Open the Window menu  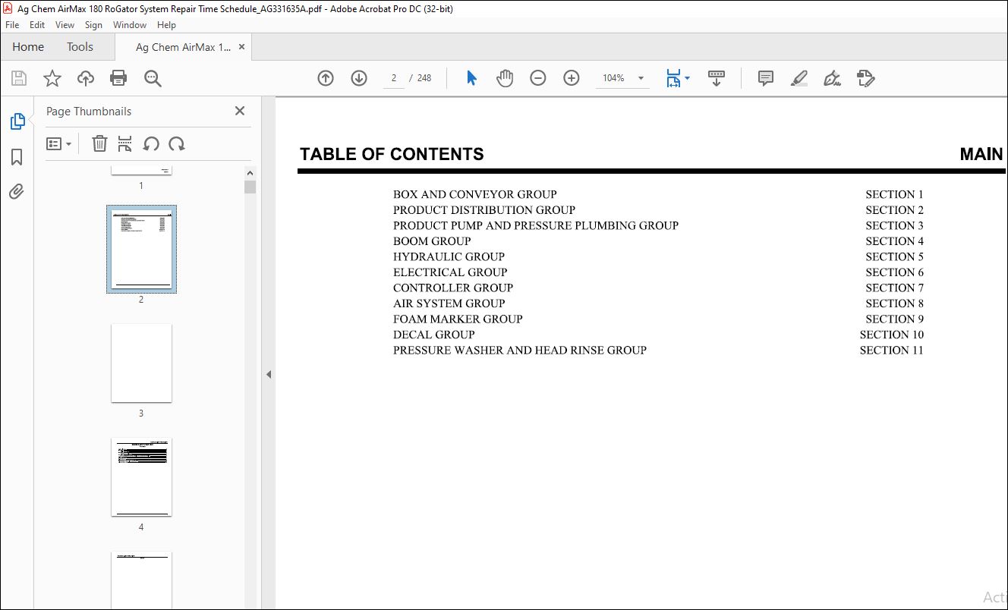(130, 25)
